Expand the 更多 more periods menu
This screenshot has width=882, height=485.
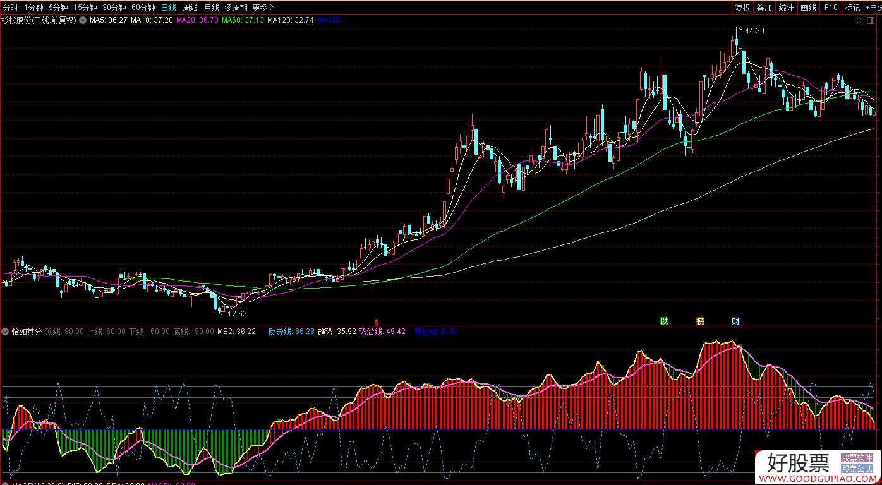(x=263, y=8)
